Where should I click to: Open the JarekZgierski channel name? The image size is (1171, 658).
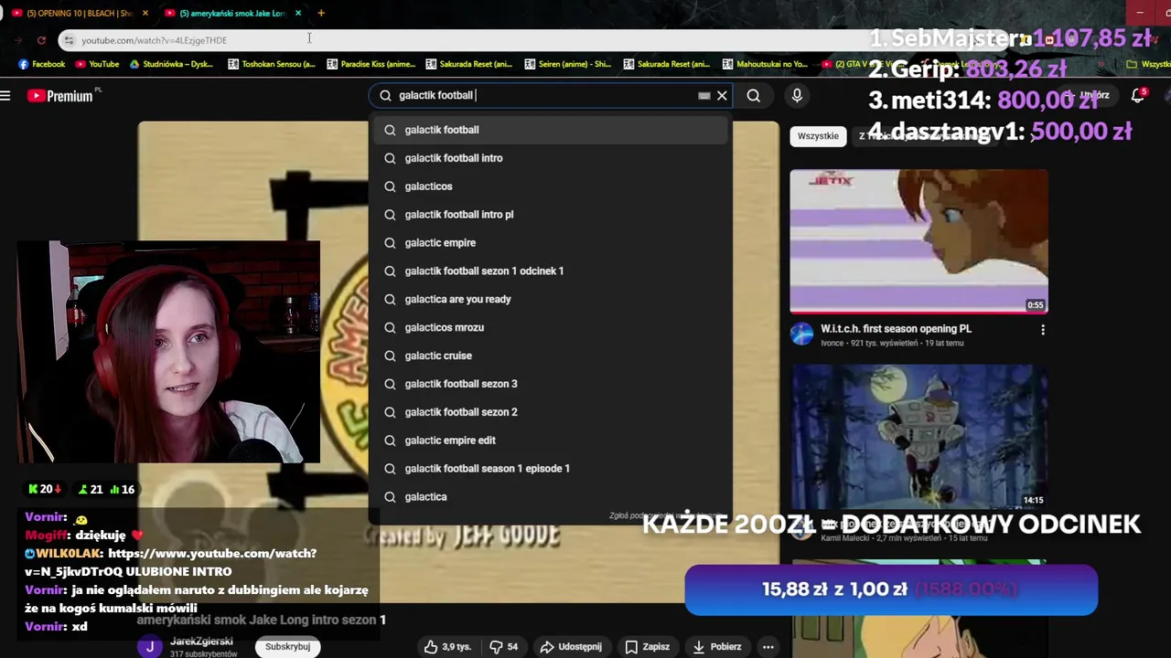click(x=201, y=642)
